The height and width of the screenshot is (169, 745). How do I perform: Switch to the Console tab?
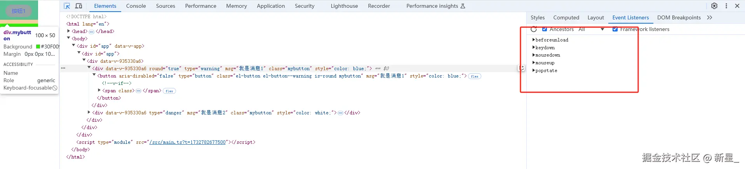136,6
